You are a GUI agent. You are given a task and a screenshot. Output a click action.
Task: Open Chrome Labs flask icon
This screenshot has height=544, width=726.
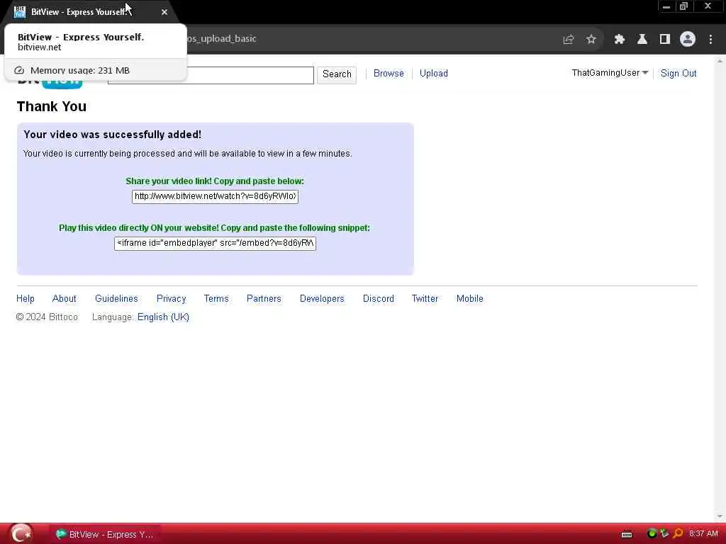(x=642, y=40)
